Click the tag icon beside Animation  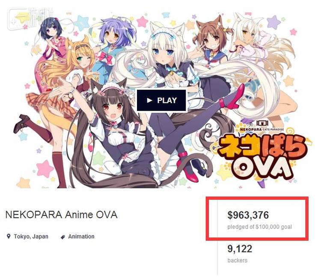point(63,237)
